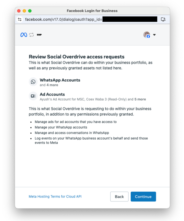Click 'Manage and access conversations in WhatsApp' text
184x221 pixels.
72,133
